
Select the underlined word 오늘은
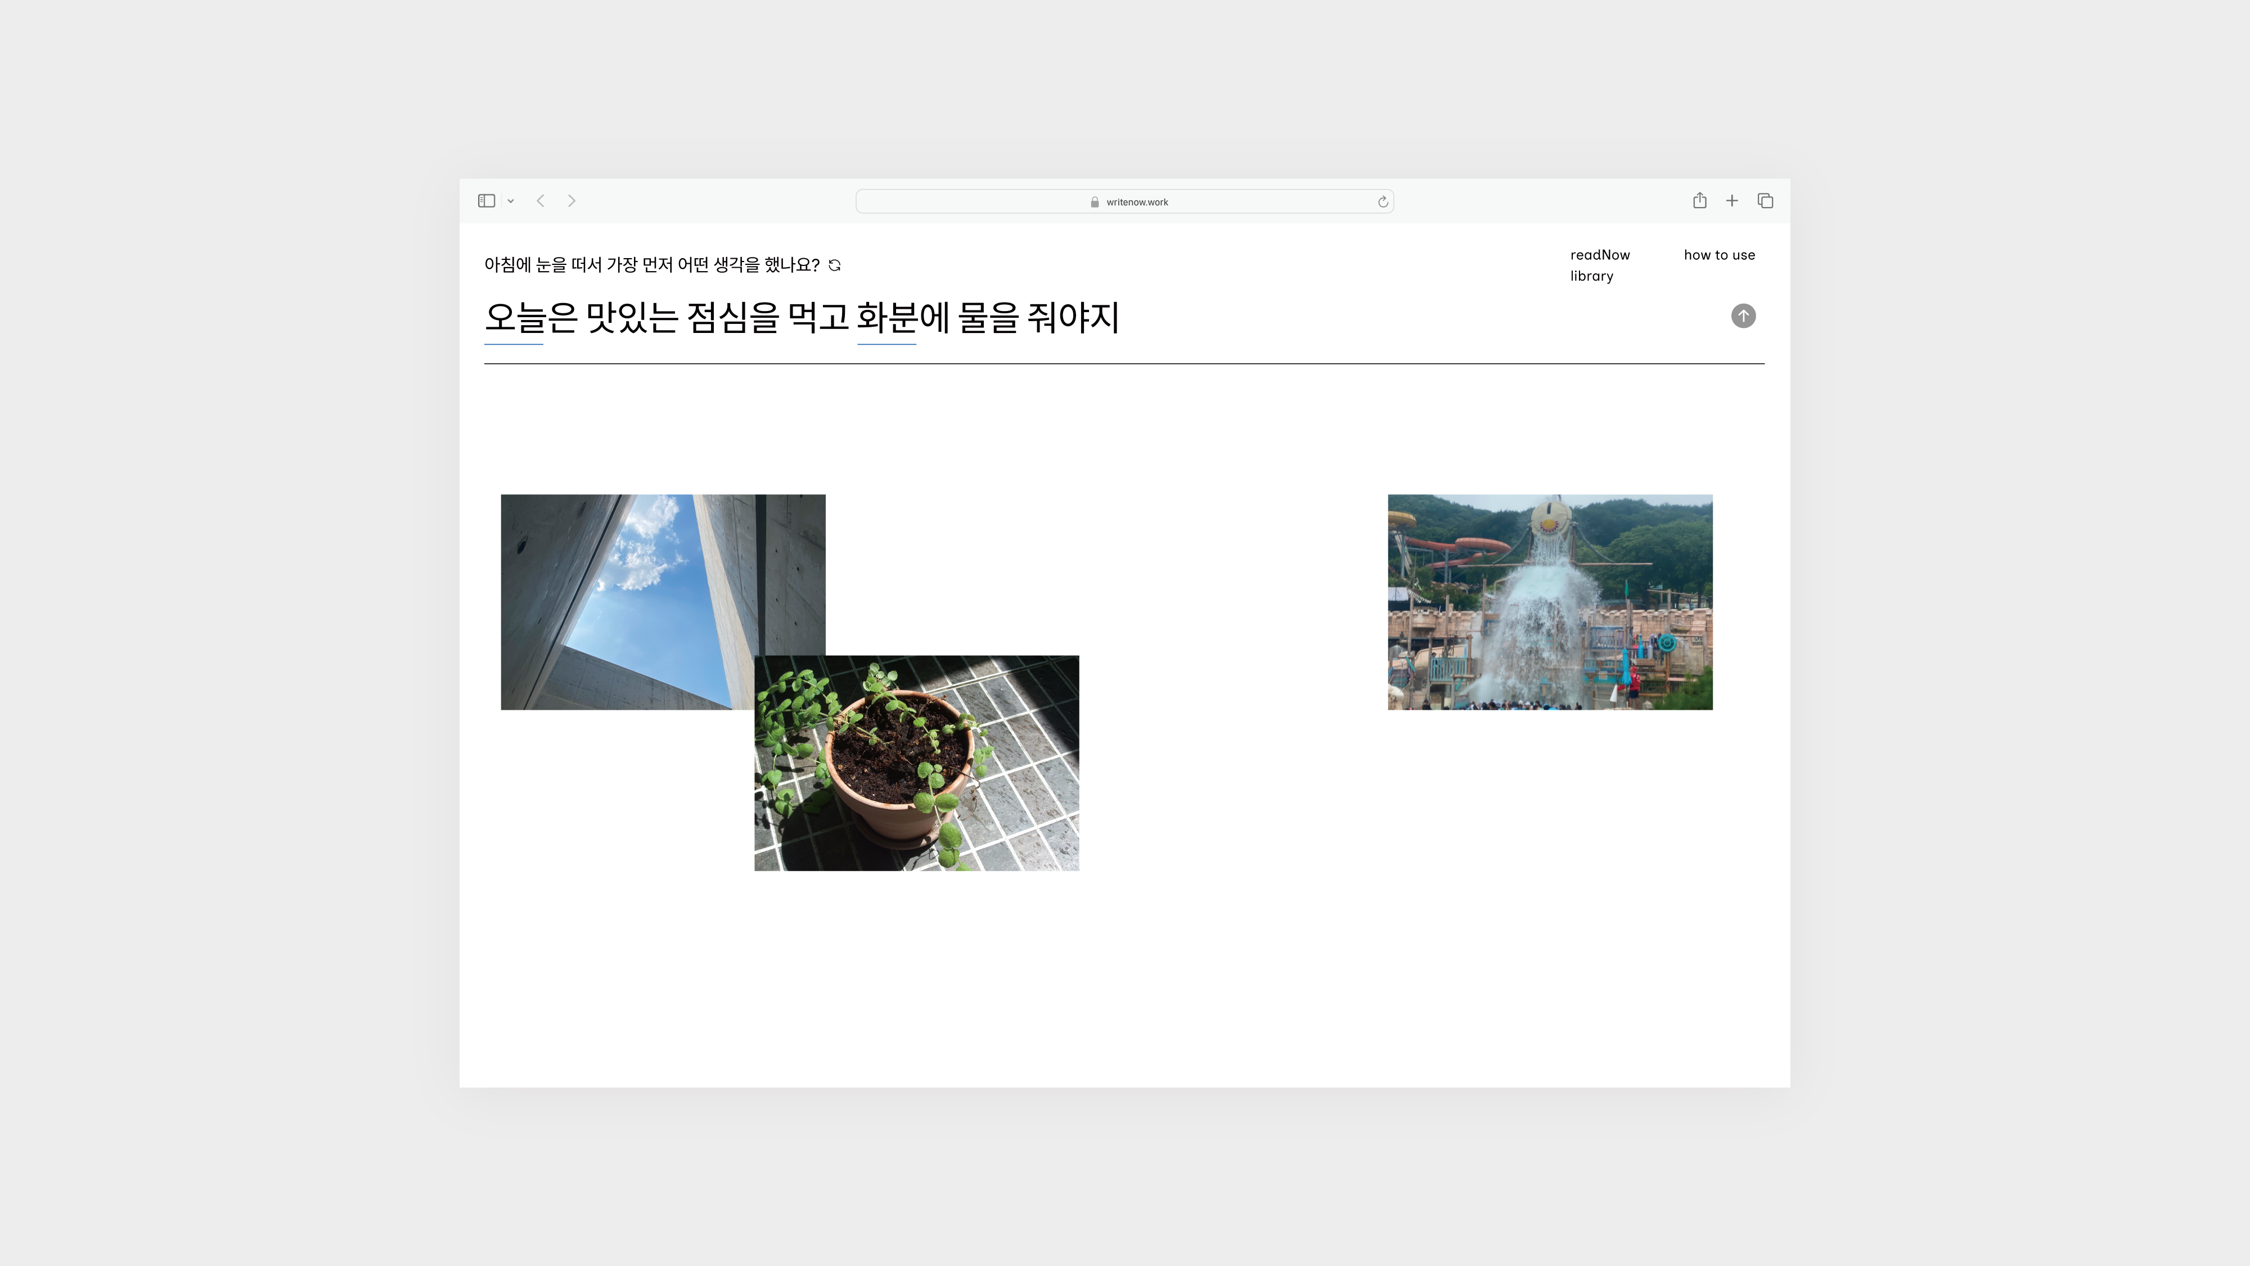(x=530, y=318)
